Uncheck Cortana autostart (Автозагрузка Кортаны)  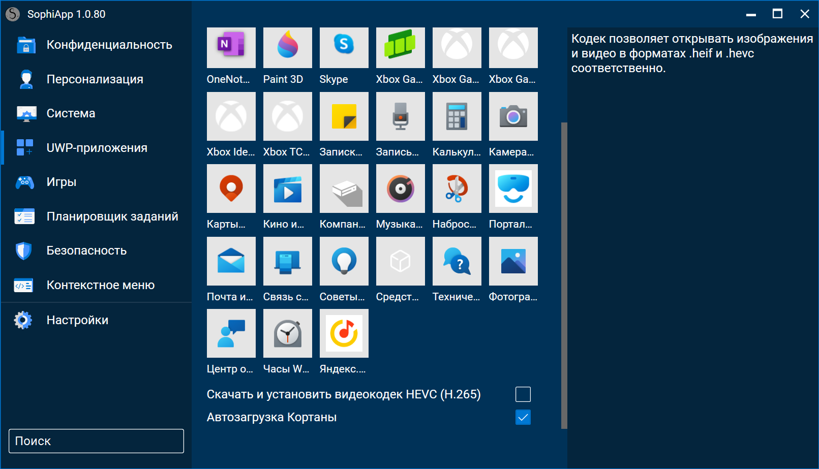pyautogui.click(x=523, y=417)
